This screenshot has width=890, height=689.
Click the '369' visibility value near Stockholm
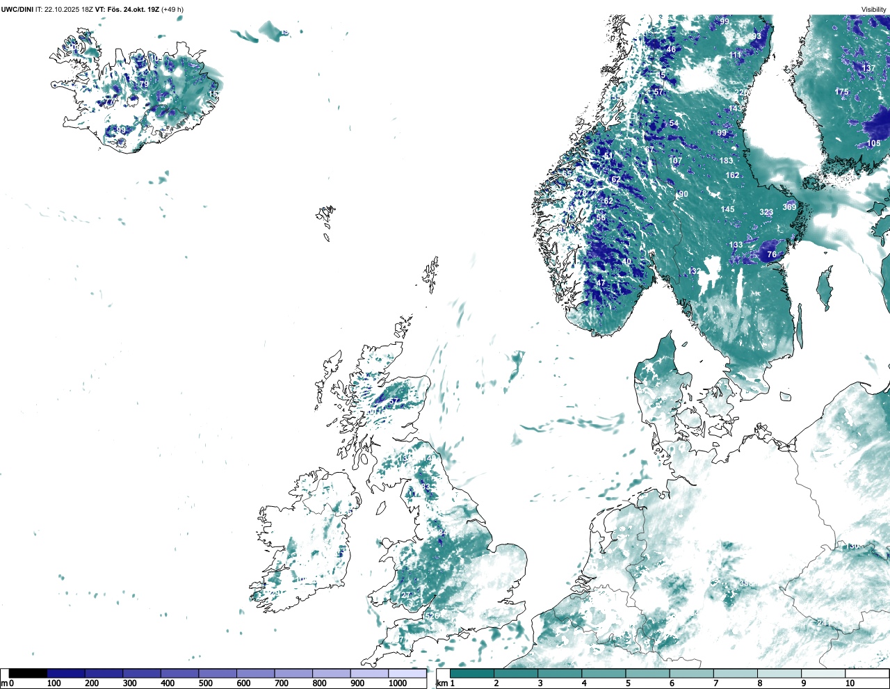[x=789, y=206]
